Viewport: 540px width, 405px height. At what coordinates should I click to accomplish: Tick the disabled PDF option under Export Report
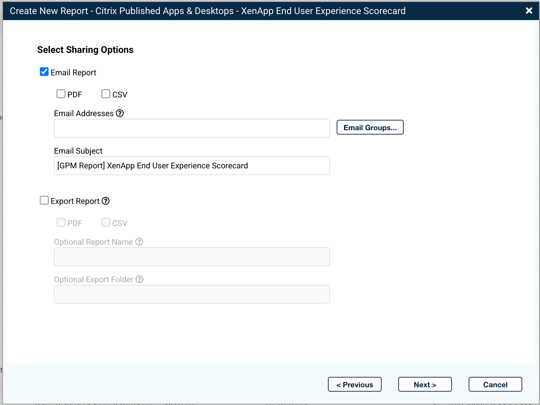coord(61,222)
